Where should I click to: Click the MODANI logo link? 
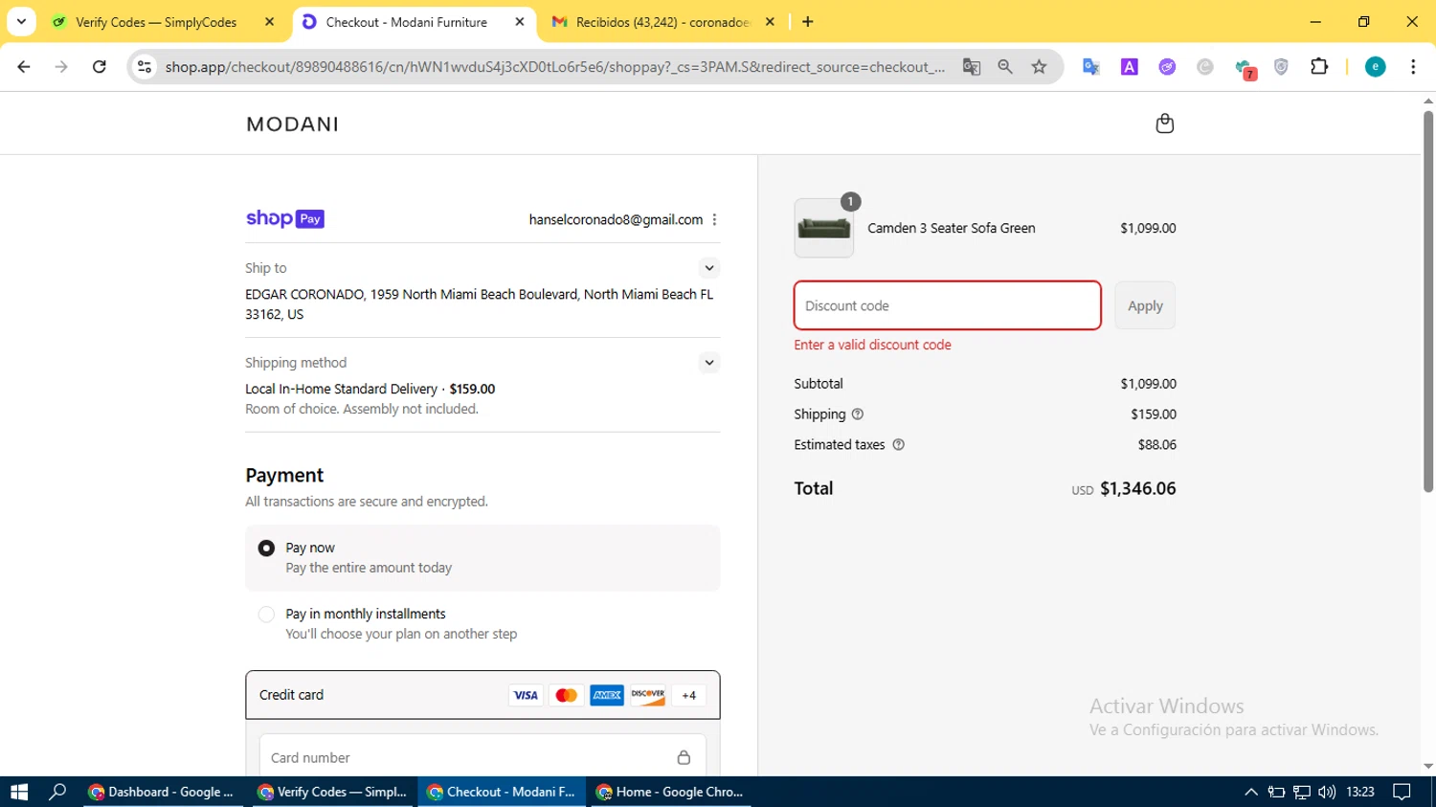(x=293, y=124)
